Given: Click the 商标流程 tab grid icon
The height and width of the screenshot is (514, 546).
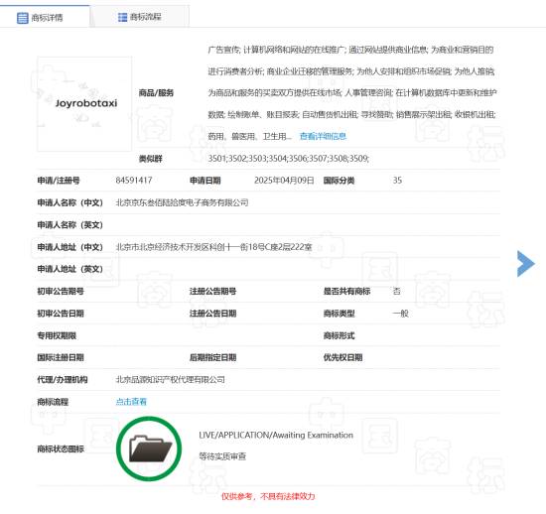Looking at the screenshot, I should click(x=122, y=17).
